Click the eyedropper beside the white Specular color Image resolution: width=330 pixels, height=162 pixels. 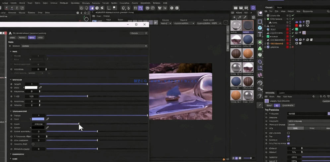[40, 88]
